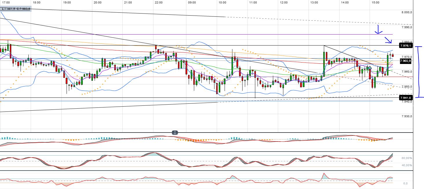Viewport: 424px width, 189px height.
Task: Select the 7.941,0 price line tag
Action: (405, 98)
